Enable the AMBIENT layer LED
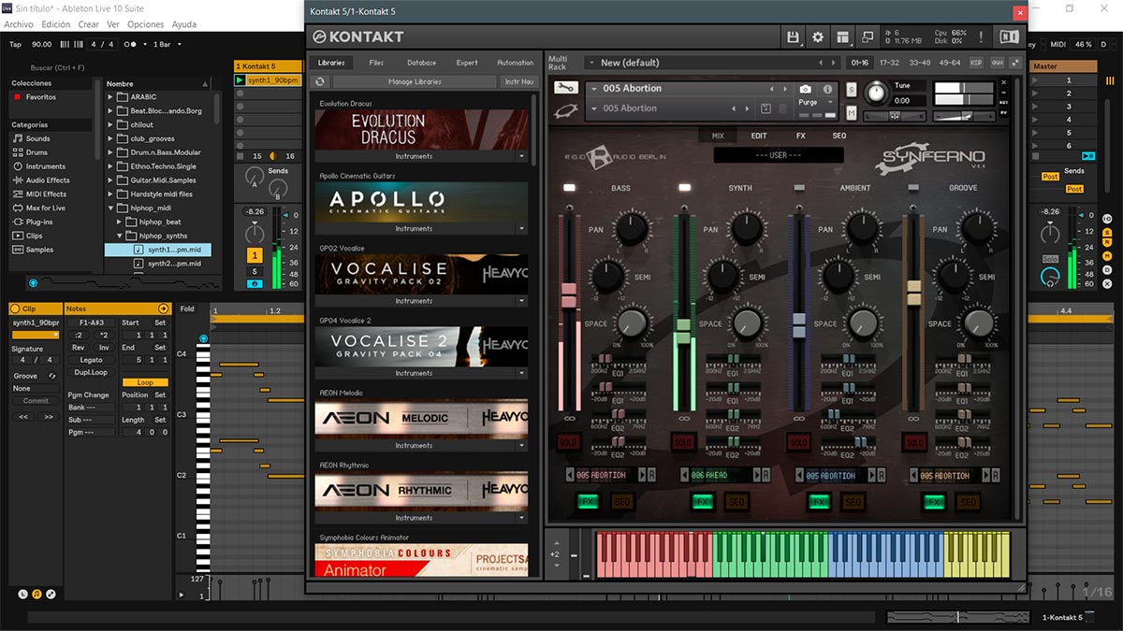Screen dimensions: 1123x631 [x=798, y=188]
